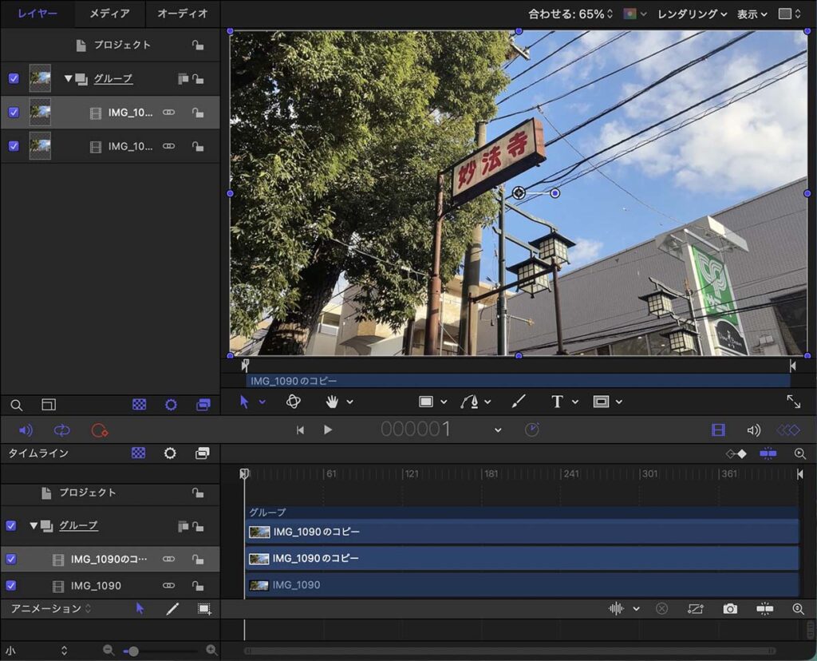Image resolution: width=817 pixels, height=661 pixels.
Task: Toggle the timeline IMG_1090 track checkbox
Action: tap(11, 585)
